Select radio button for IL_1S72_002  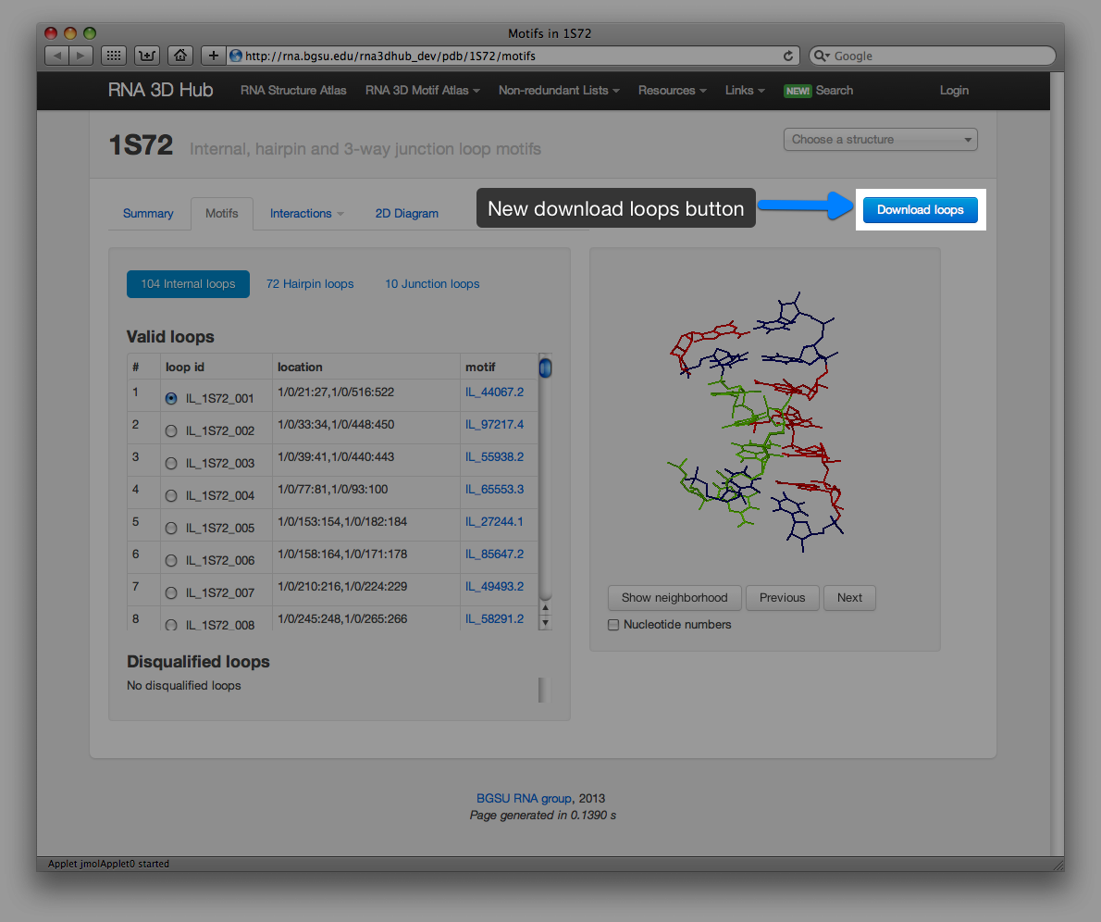click(x=170, y=430)
